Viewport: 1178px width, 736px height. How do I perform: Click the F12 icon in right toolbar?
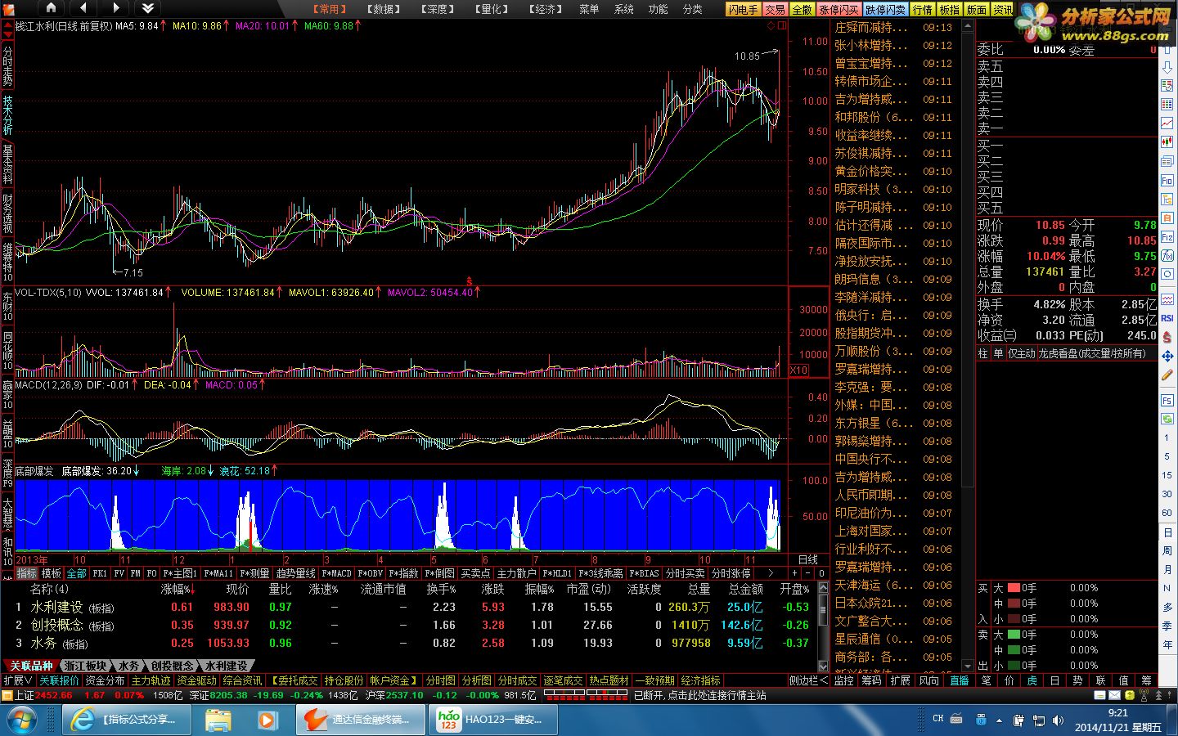(x=1167, y=236)
